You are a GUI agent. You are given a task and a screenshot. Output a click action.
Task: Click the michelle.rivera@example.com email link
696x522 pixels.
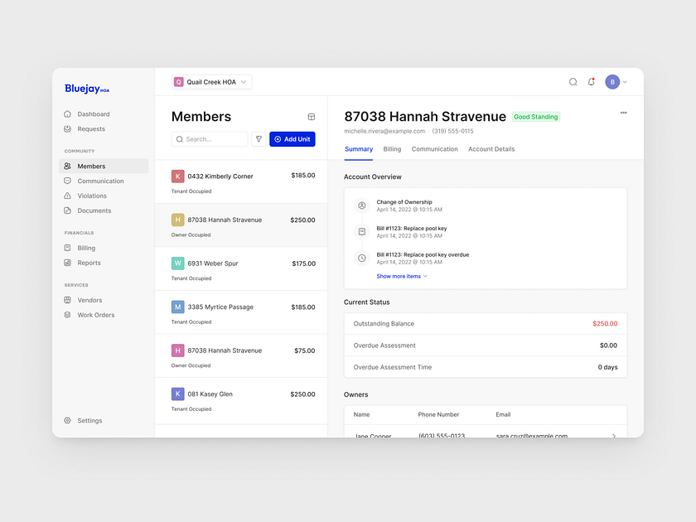(x=384, y=131)
